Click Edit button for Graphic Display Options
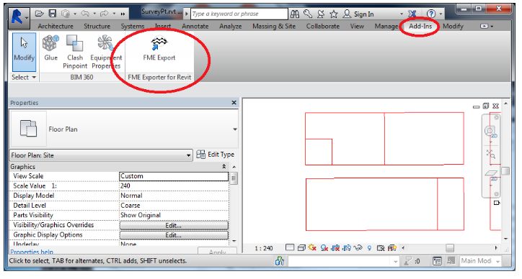Viewport: 522px width, 279px height. [x=174, y=235]
